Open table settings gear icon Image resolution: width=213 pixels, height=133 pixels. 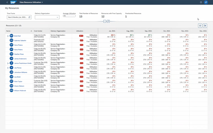coord(200,26)
